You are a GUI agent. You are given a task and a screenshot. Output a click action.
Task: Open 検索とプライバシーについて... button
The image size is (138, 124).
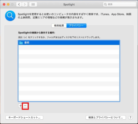click(106, 118)
